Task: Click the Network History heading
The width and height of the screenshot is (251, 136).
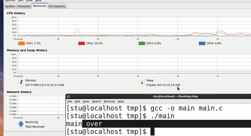Action: pos(19,92)
